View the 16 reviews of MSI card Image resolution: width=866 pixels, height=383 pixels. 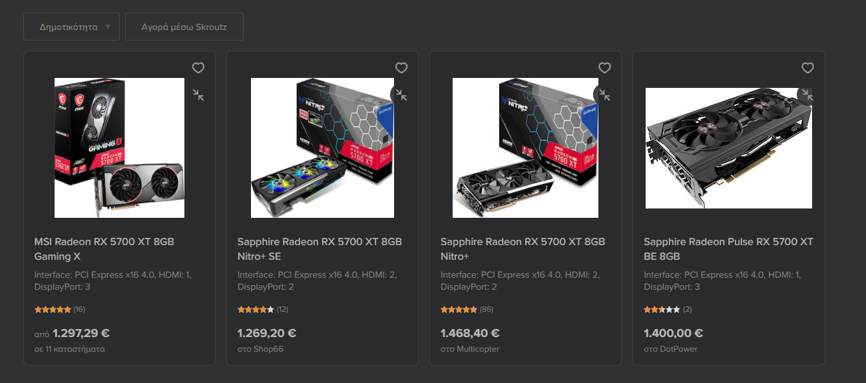[79, 309]
